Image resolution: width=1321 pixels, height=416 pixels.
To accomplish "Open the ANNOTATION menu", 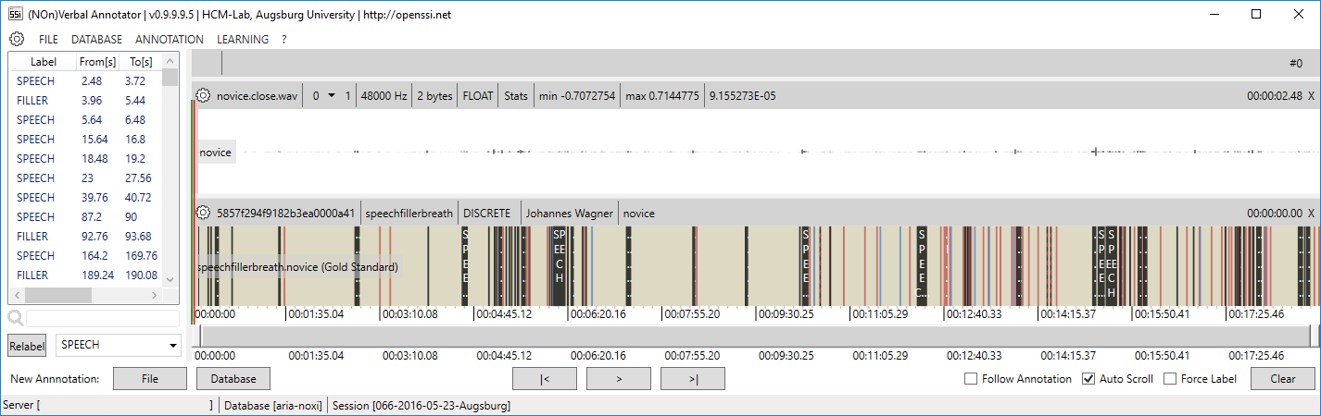I will [170, 39].
